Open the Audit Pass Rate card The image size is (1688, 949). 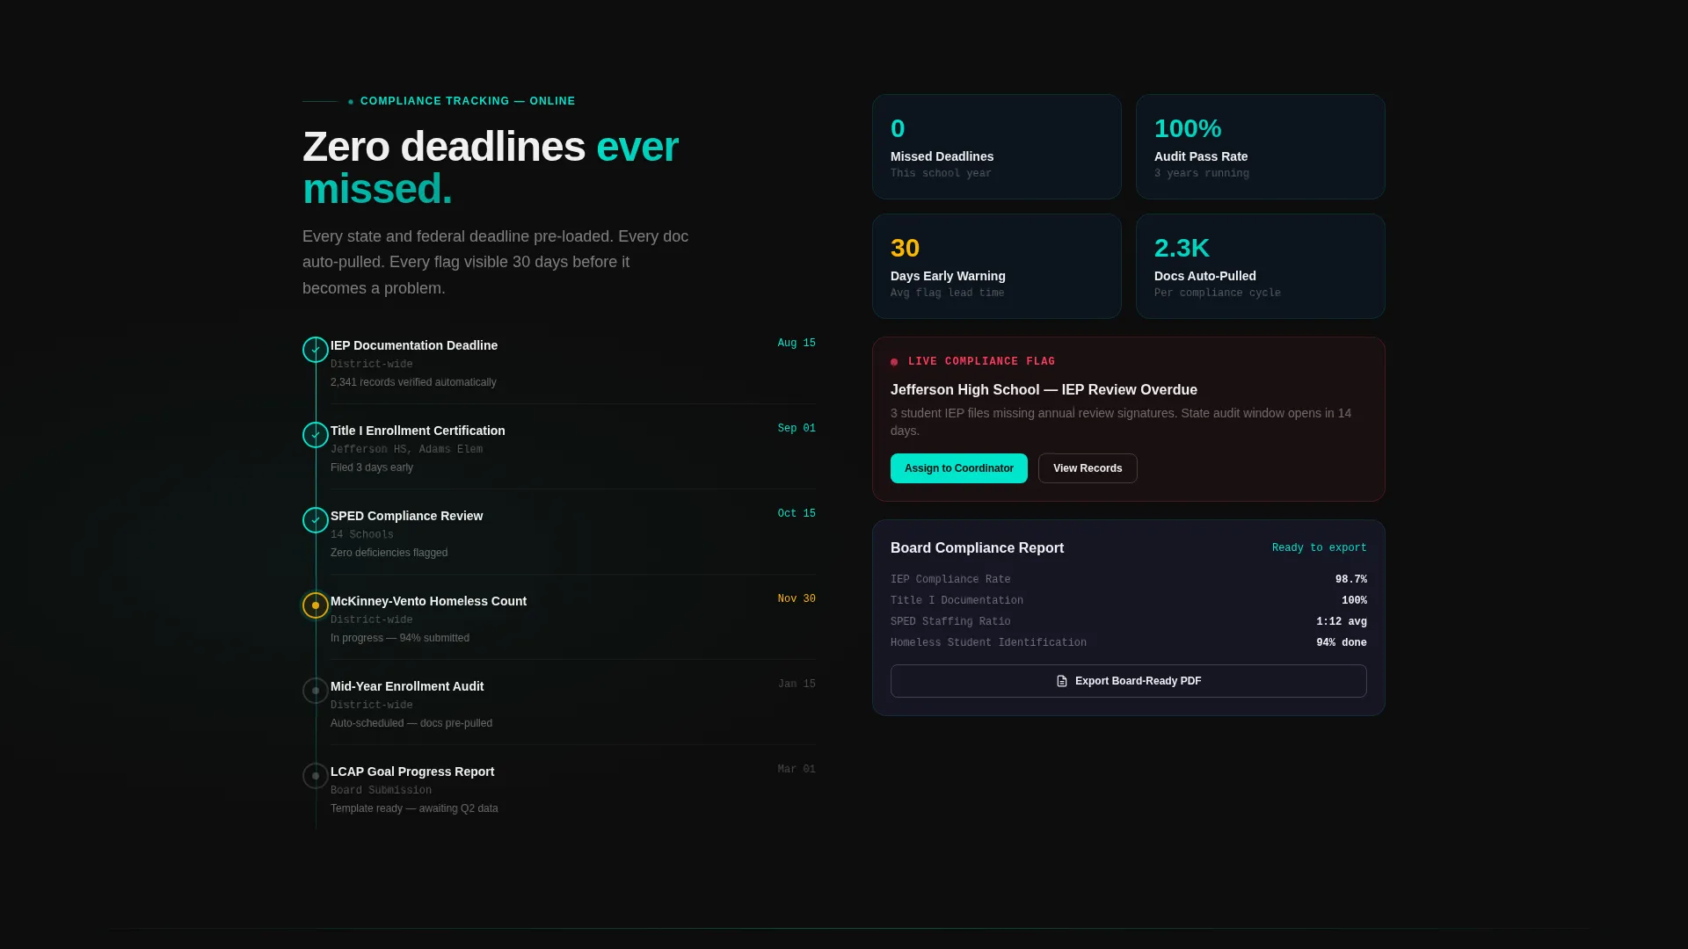[x=1260, y=147]
